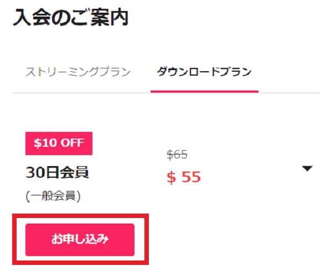The height and width of the screenshot is (271, 332).
Task: Click the (一般会員) member type label
Action: tap(53, 196)
